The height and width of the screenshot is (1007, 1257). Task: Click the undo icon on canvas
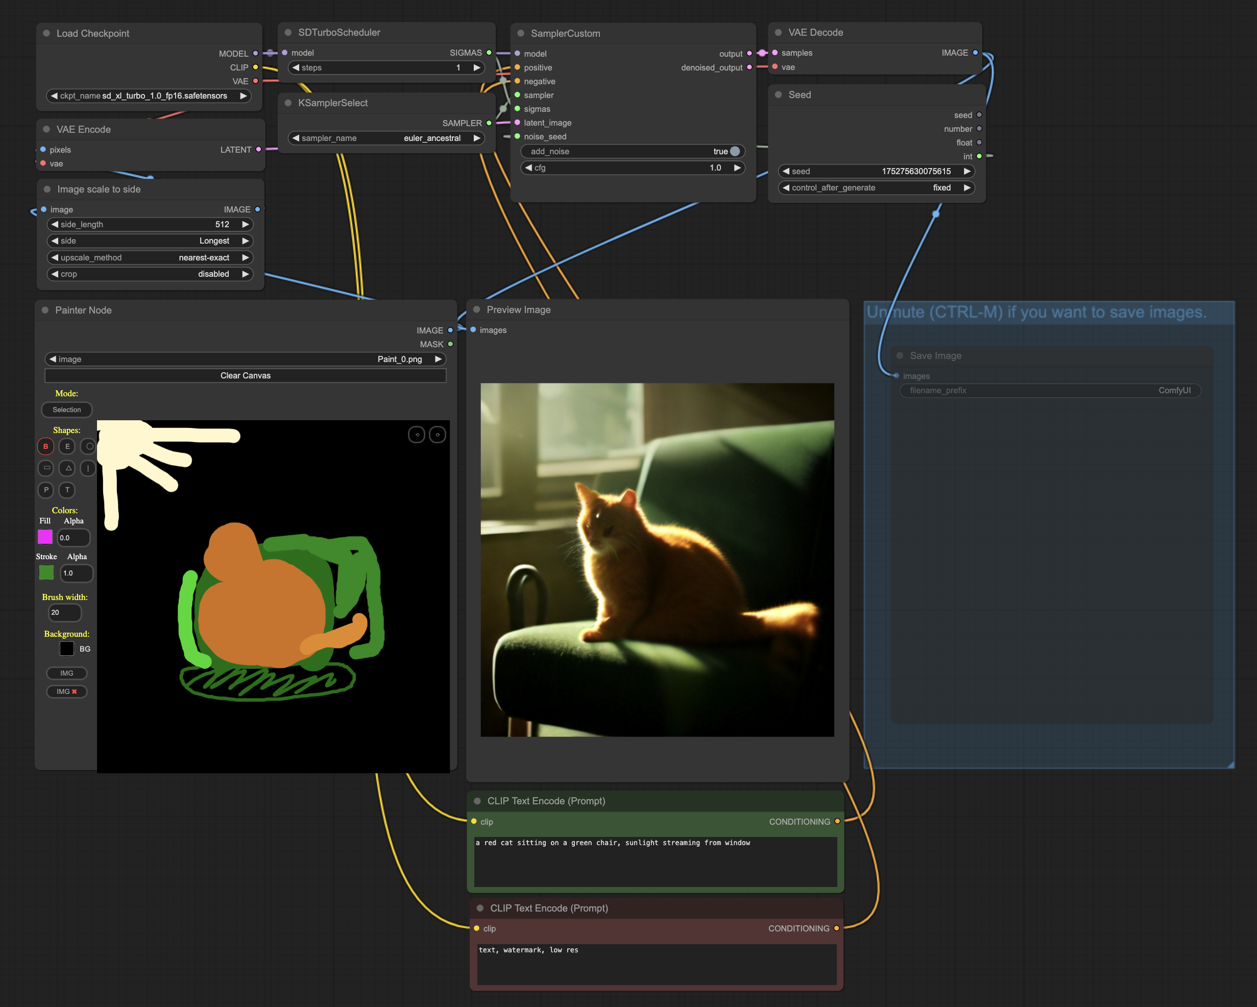click(416, 435)
